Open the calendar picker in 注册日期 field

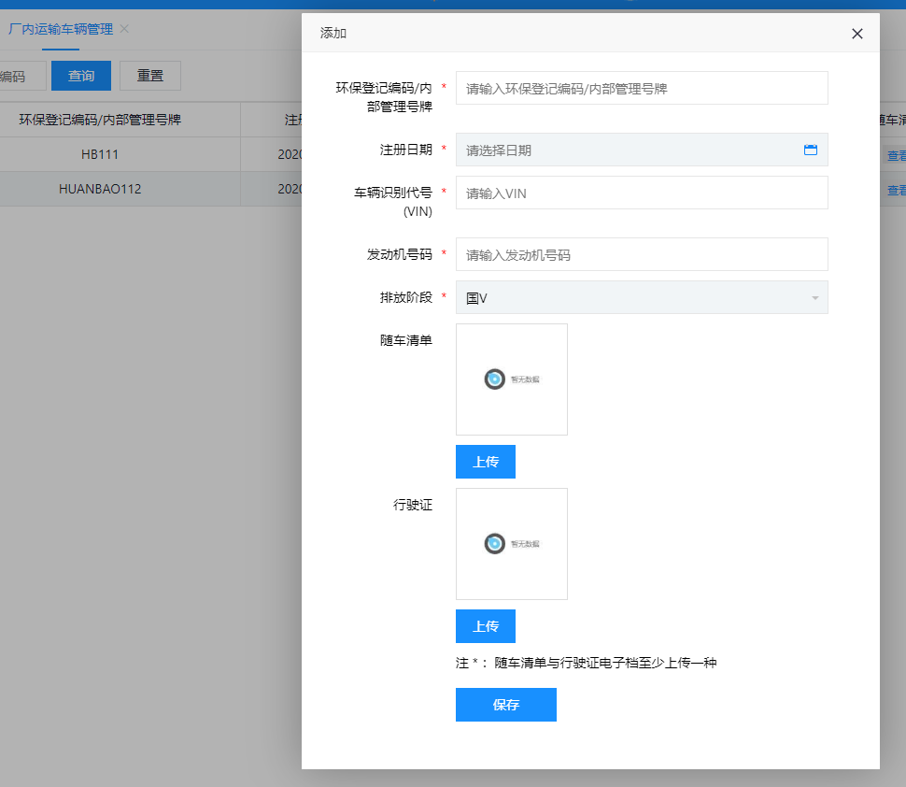(x=810, y=150)
